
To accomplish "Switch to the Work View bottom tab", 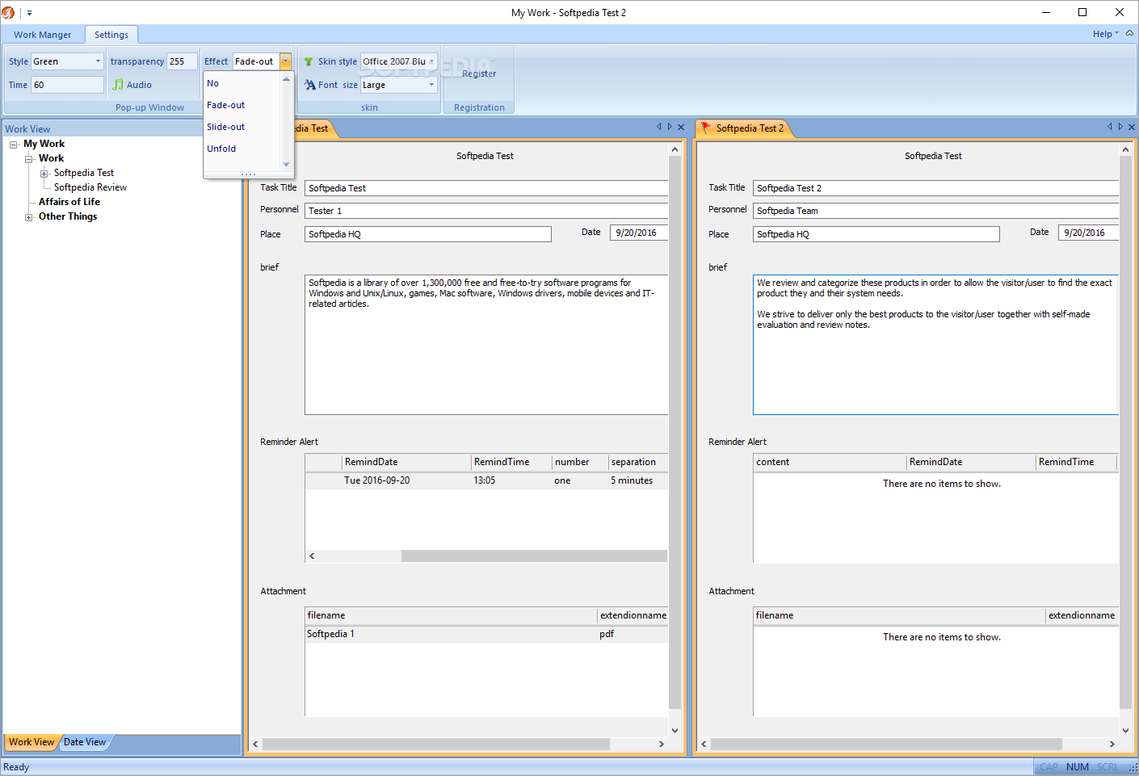I will tap(32, 742).
